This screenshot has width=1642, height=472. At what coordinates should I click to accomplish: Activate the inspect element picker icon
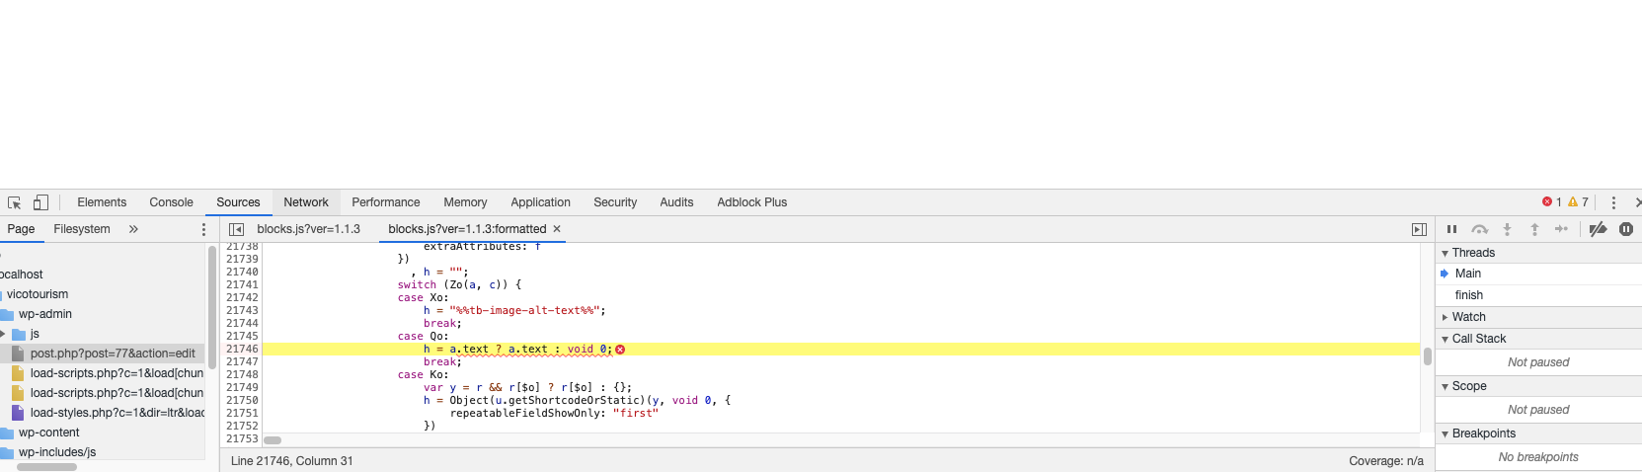click(x=15, y=202)
